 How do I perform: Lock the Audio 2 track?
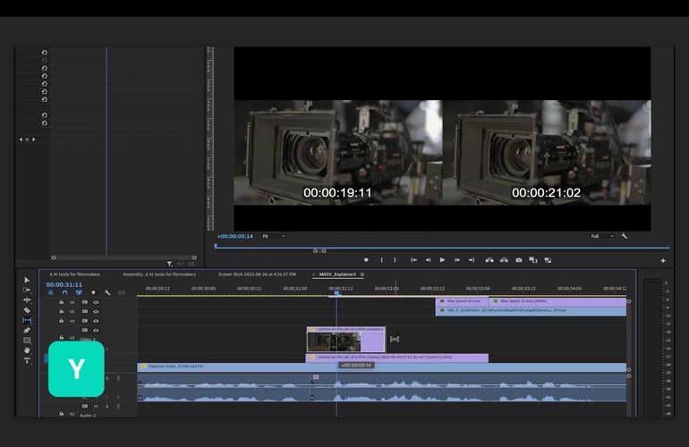pyautogui.click(x=62, y=414)
